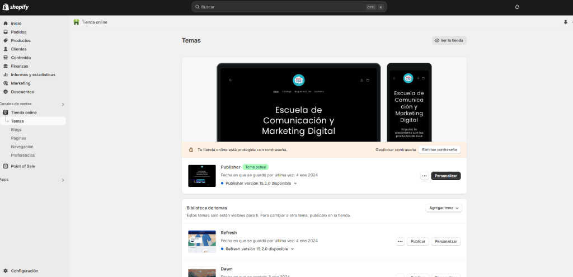
Task: Click the Biblioteca de temas heading
Action: 206,208
